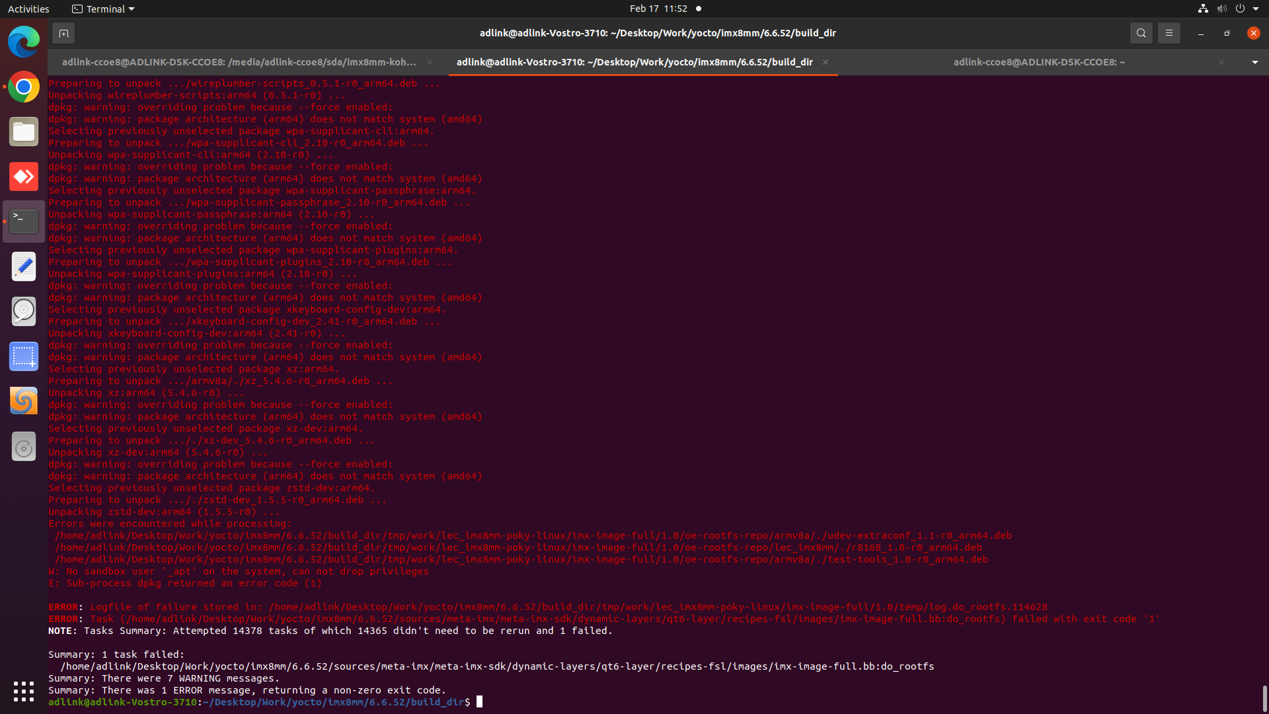The height and width of the screenshot is (714, 1269).
Task: Open the Text Editor from the dock
Action: coord(24,266)
